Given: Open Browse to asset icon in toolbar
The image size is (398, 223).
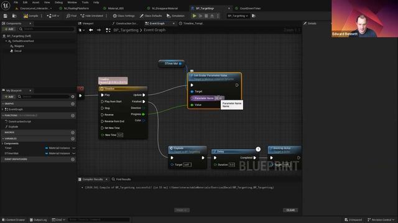Looking at the screenshot, I should pyautogui.click(x=14, y=16).
